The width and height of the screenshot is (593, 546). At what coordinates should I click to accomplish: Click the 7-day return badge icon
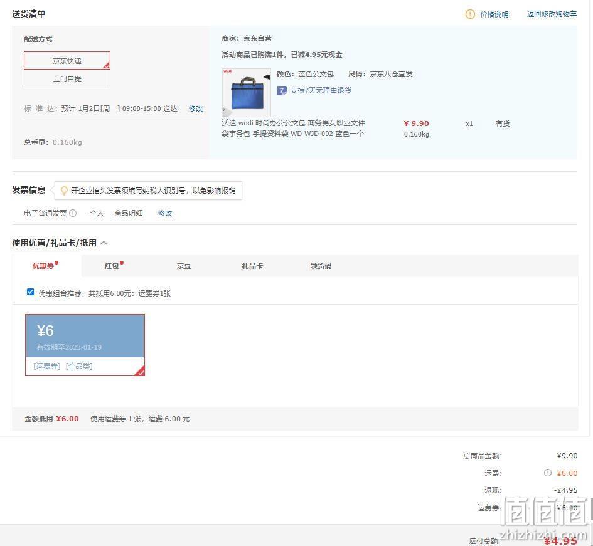(281, 91)
